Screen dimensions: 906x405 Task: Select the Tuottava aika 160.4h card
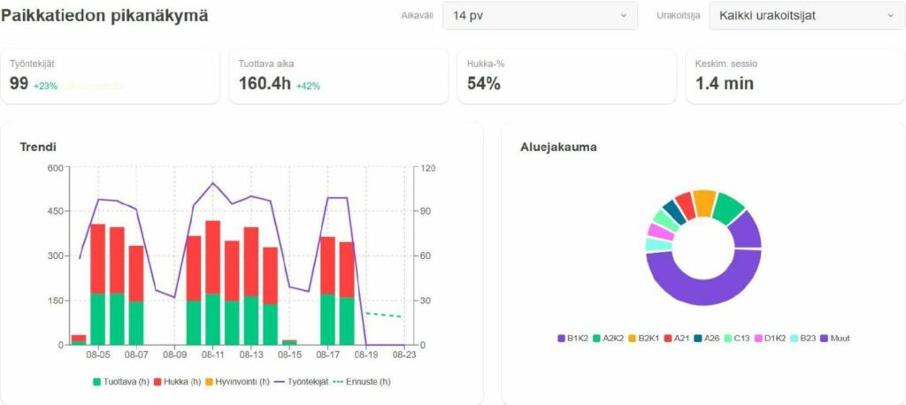coord(338,76)
